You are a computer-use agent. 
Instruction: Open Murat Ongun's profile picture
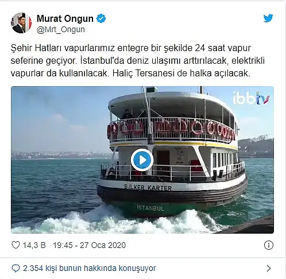[21, 23]
